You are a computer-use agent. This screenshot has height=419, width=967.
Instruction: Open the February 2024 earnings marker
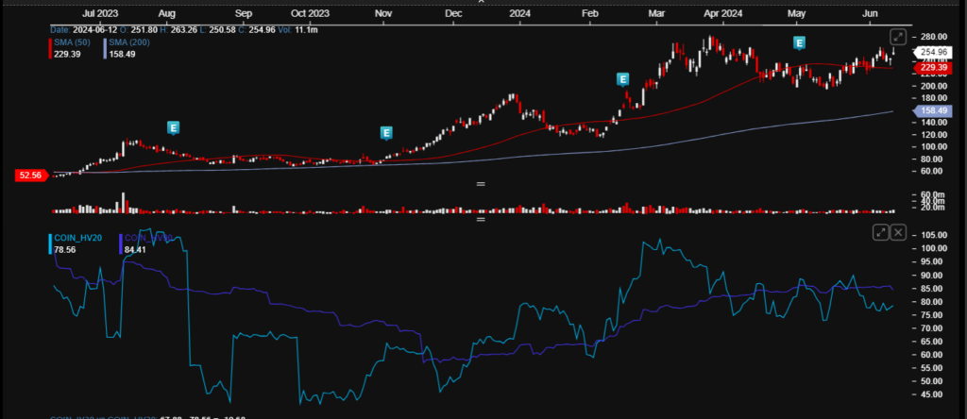[623, 79]
